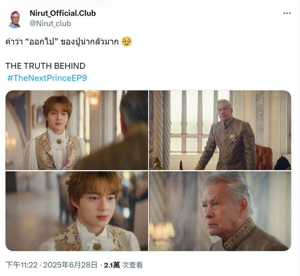
Task: Click the gold brooch in top-left photo
Action: [59, 141]
